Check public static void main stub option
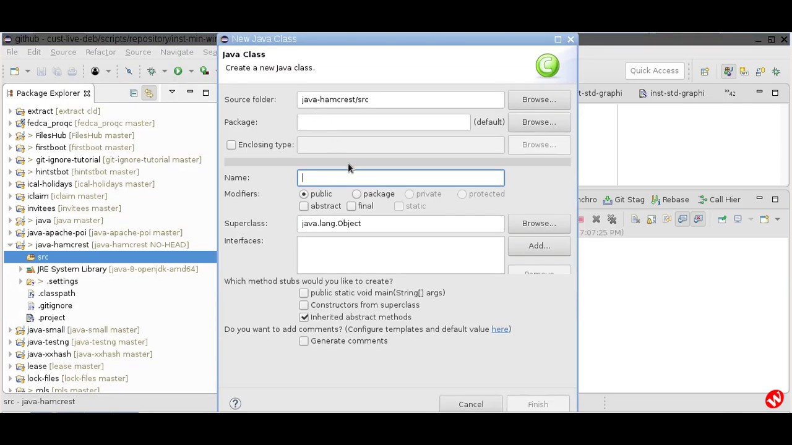792x445 pixels. pyautogui.click(x=304, y=293)
